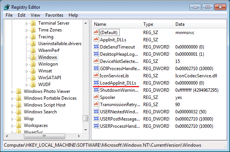Click the tree scroll down arrow
The width and height of the screenshot is (230, 152).
pyautogui.click(x=86, y=130)
